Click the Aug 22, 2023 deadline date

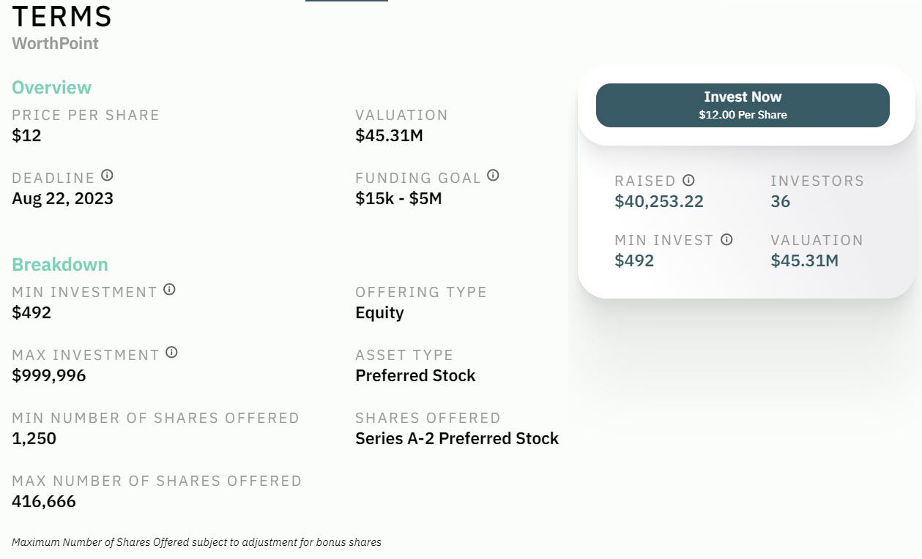[62, 198]
